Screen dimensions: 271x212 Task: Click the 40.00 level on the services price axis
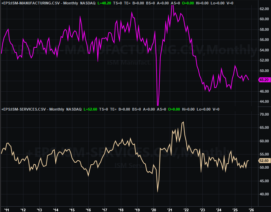[264, 194]
